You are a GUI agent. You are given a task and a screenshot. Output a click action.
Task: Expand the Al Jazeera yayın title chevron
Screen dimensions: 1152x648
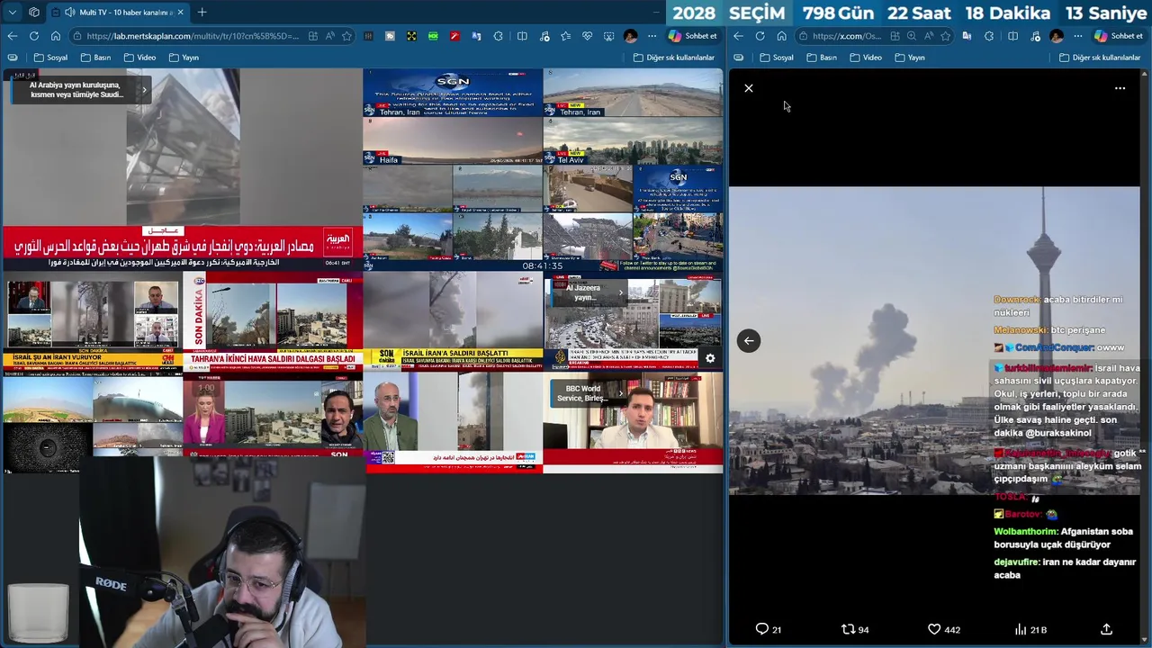click(620, 292)
